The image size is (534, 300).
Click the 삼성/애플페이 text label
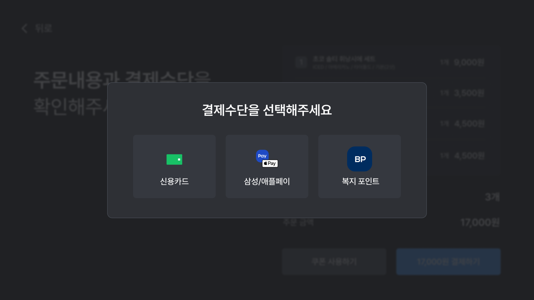[x=267, y=181]
